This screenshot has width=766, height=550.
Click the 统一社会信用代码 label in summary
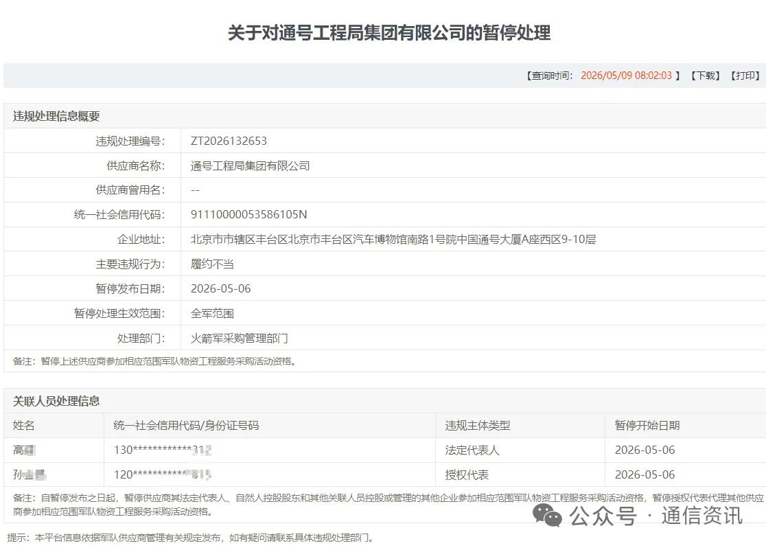click(x=119, y=215)
